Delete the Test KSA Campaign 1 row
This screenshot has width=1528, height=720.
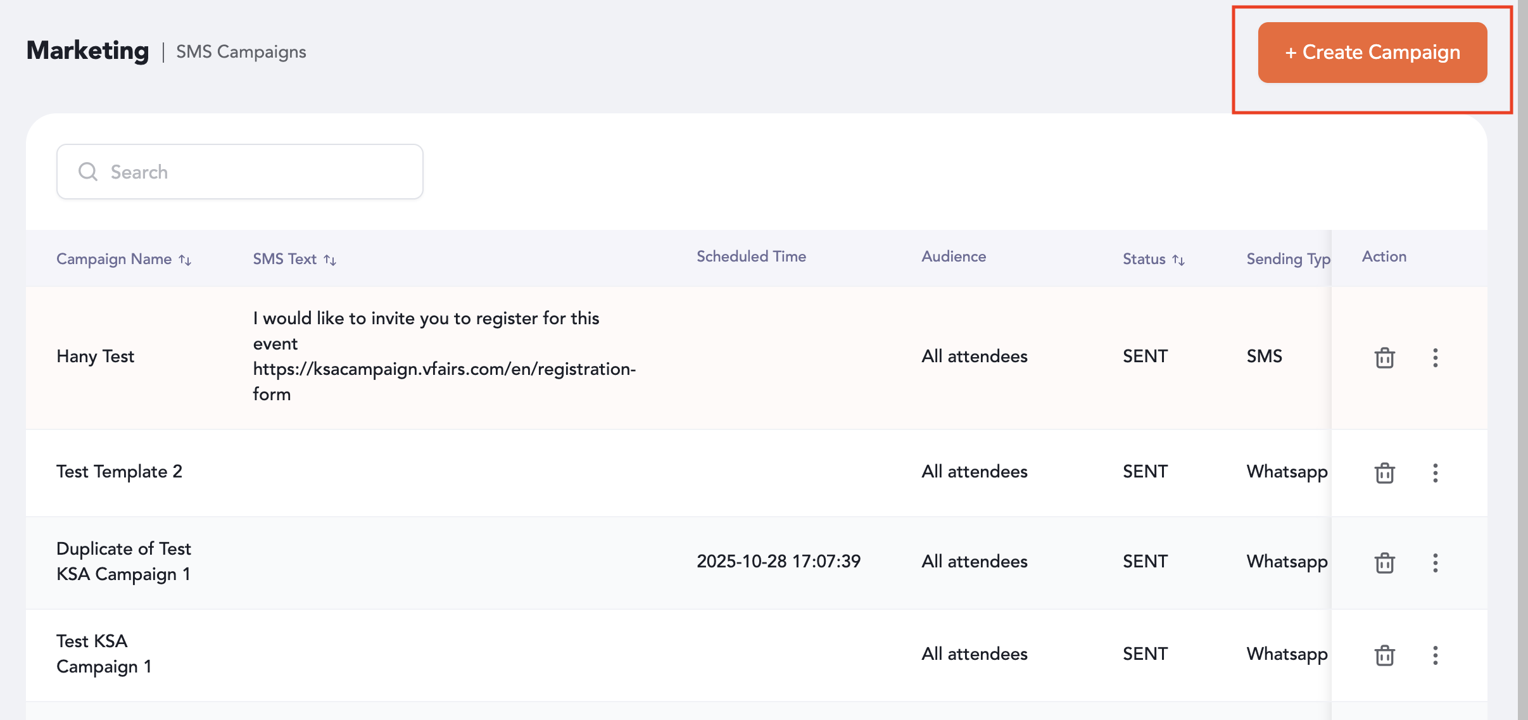(x=1384, y=655)
